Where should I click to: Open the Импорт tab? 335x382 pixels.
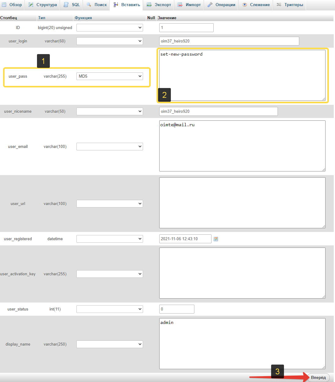coord(189,5)
